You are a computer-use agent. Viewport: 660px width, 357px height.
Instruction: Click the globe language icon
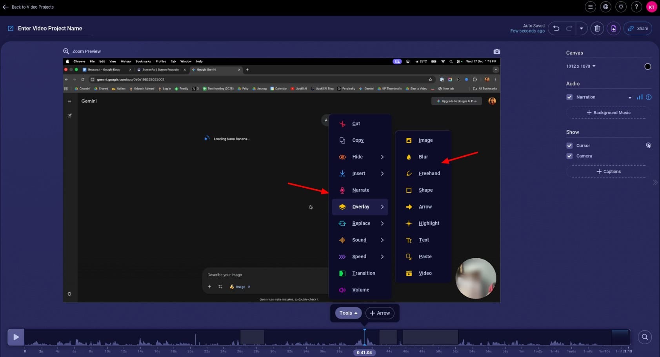point(605,7)
